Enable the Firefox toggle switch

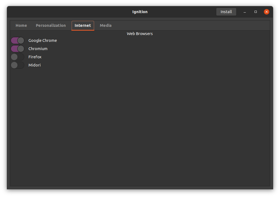[17, 57]
